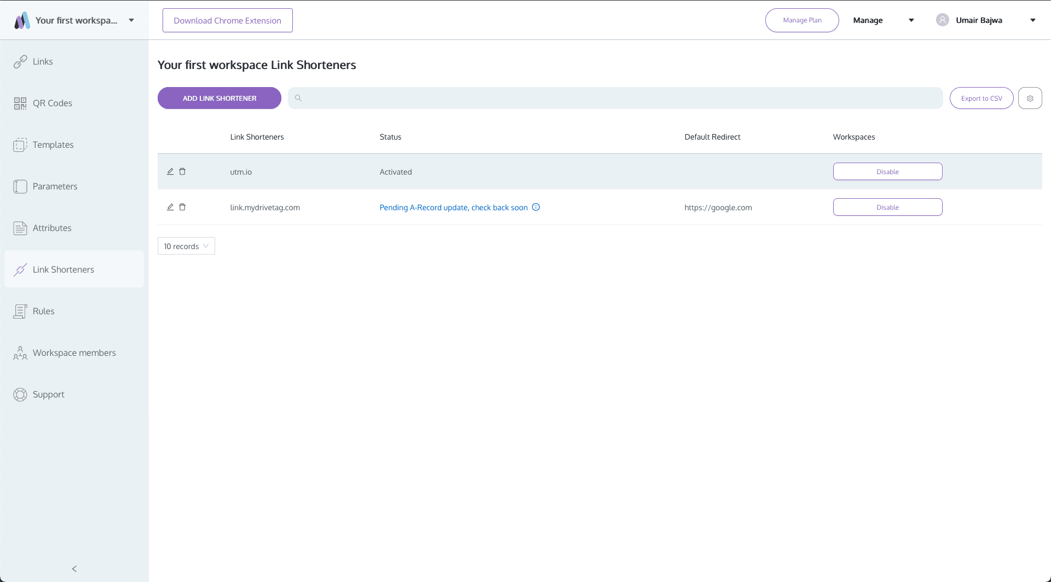
Task: Open the Manage Plan button
Action: point(802,20)
